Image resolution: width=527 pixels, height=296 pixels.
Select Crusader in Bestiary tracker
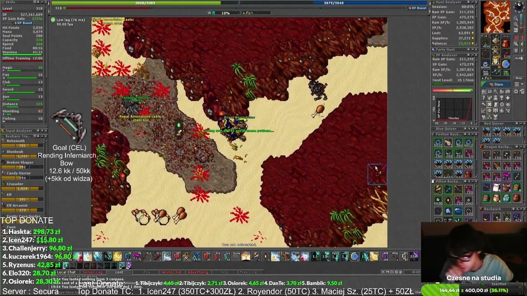23,186
